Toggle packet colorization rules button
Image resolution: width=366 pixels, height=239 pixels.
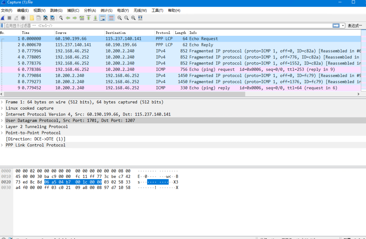pos(111,18)
